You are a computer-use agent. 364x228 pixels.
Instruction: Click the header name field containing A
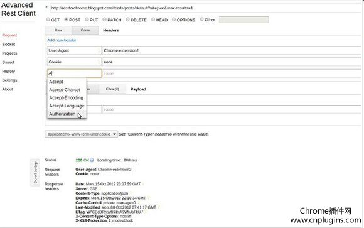tap(74, 73)
